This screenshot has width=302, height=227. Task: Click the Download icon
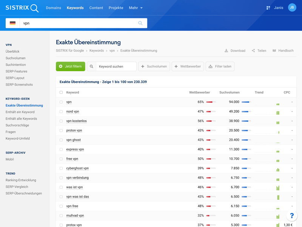[226, 51]
